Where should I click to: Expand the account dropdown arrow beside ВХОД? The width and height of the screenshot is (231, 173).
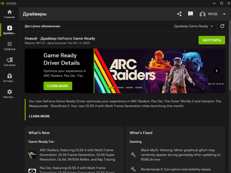click(x=224, y=14)
